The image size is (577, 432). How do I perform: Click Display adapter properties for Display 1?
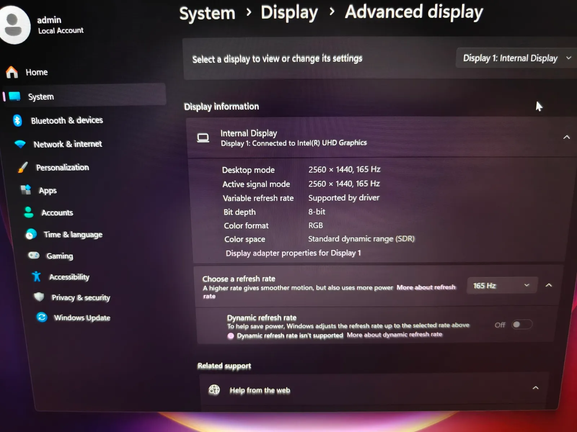tap(293, 253)
